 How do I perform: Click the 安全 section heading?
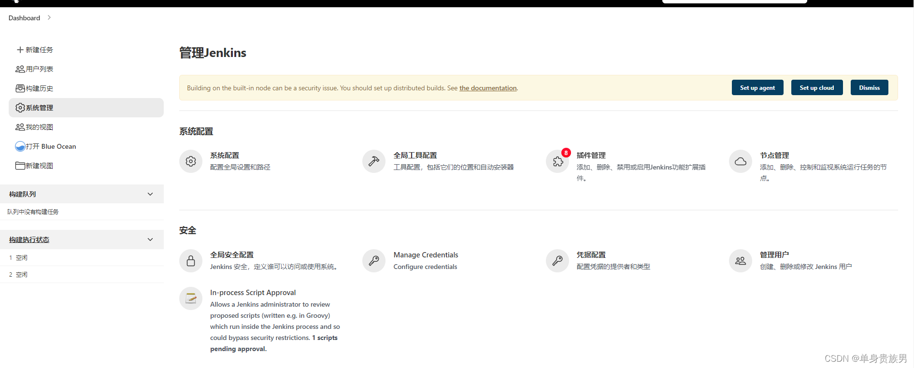point(188,230)
